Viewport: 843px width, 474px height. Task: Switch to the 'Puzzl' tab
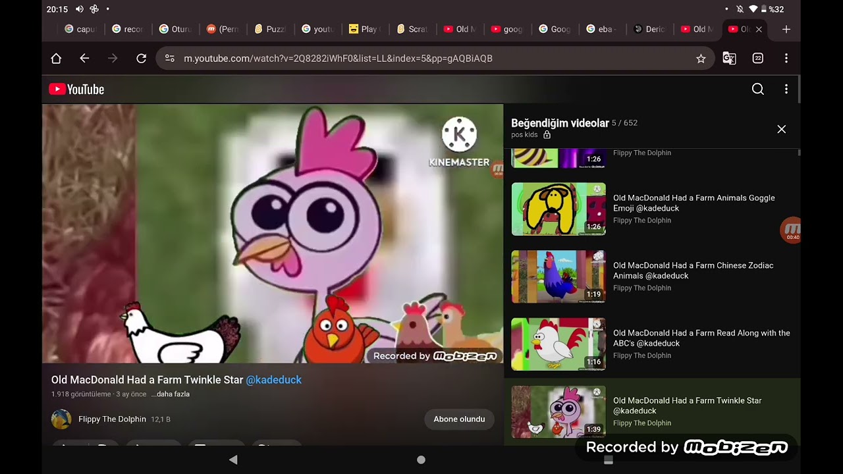[270, 29]
